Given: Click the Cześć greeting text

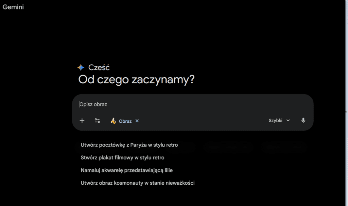Looking at the screenshot, I should tap(99, 67).
